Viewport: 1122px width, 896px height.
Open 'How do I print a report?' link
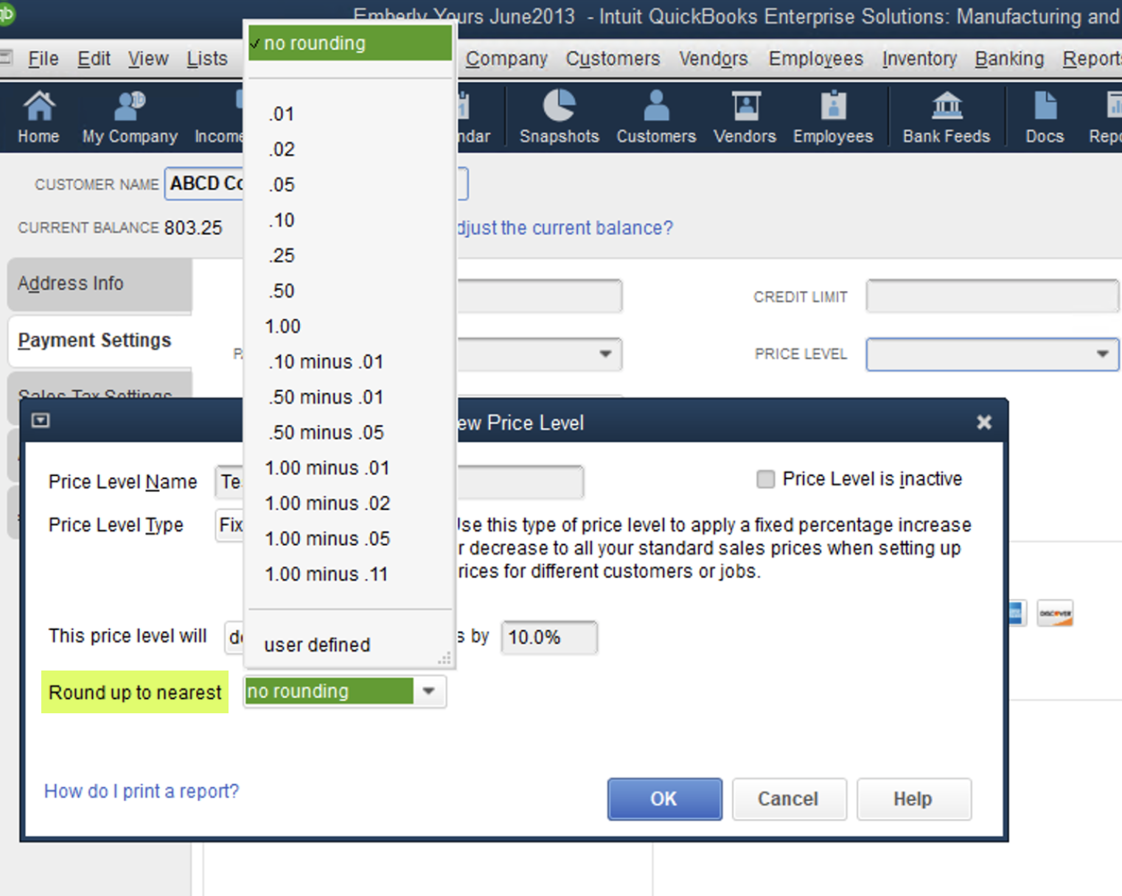(142, 791)
